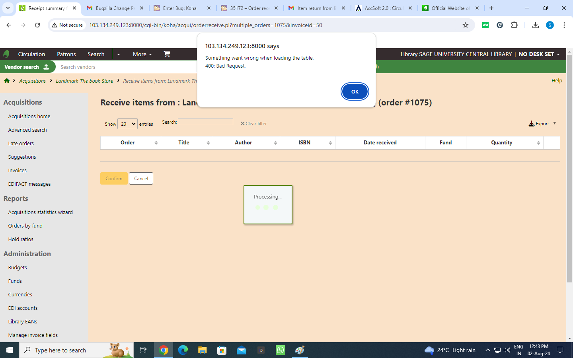The height and width of the screenshot is (358, 573).
Task: Open Microsoft Edge from taskbar
Action: [183, 350]
